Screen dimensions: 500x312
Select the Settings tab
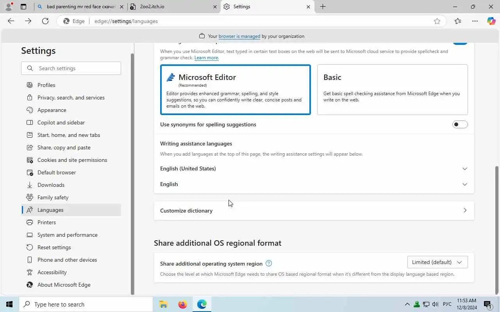click(268, 7)
